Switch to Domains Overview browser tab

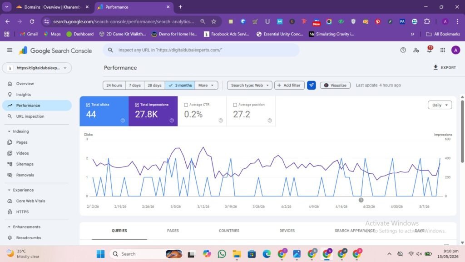[53, 7]
